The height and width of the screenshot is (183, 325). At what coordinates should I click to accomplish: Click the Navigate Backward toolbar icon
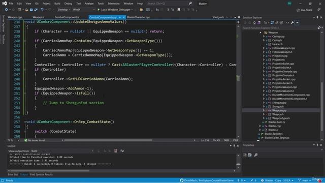click(7, 10)
